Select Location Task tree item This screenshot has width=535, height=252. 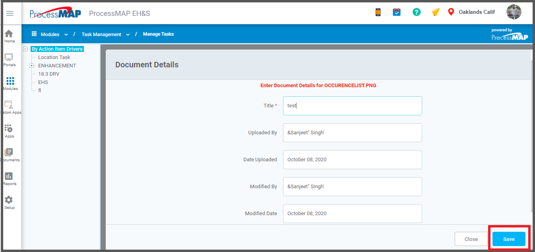[x=54, y=57]
